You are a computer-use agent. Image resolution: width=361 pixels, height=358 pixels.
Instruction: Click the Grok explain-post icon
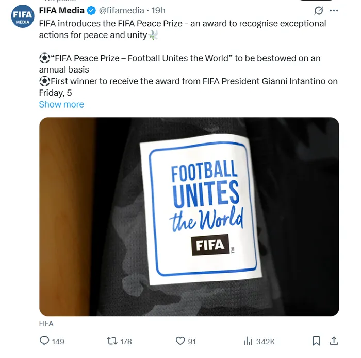coord(319,10)
